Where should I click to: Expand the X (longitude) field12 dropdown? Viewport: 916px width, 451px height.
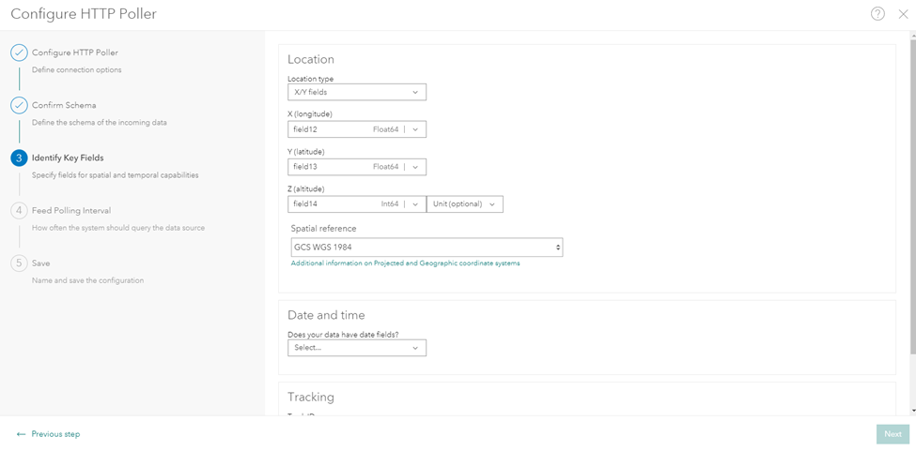415,129
